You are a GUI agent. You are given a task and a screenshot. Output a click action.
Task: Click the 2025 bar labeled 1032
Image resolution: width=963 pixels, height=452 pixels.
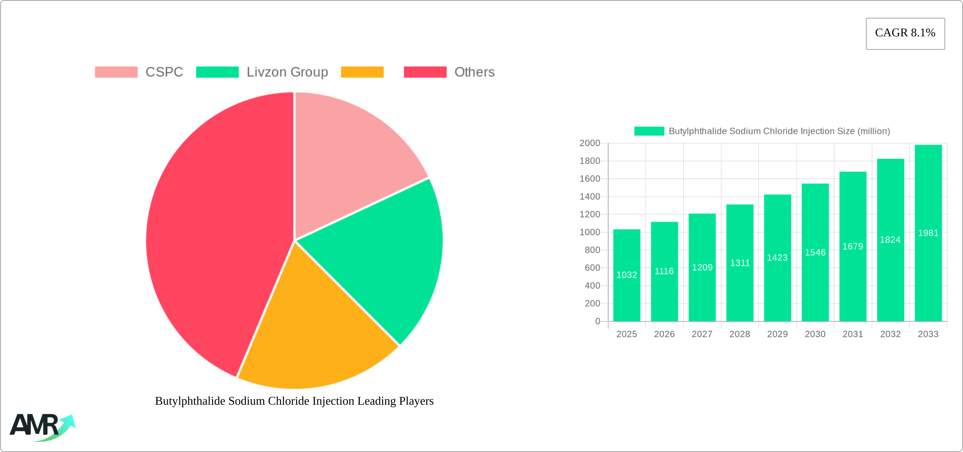click(626, 275)
